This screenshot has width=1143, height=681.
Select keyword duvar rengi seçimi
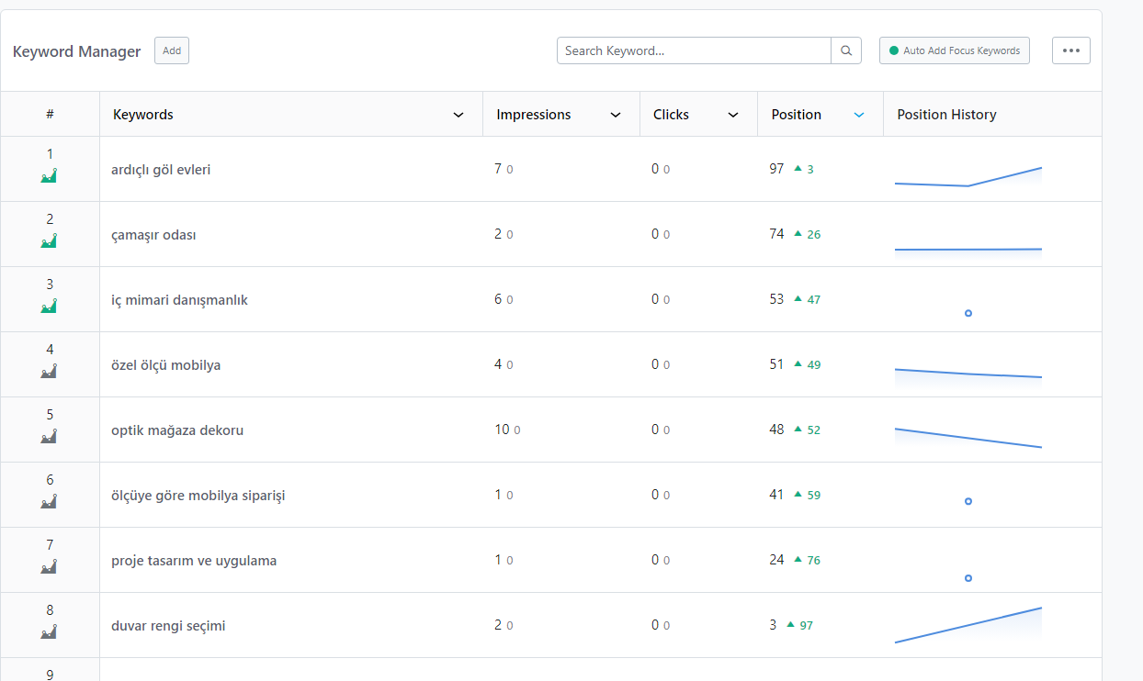point(168,626)
